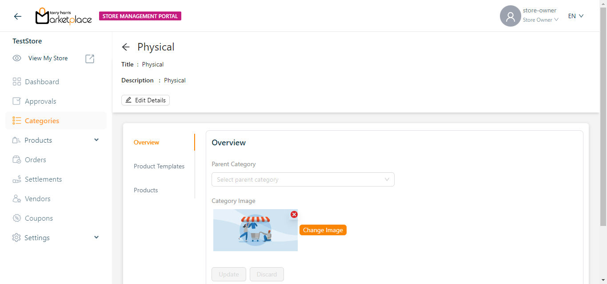Screen dimensions: 607x284
Task: Open store via external link icon
Action: coord(90,58)
